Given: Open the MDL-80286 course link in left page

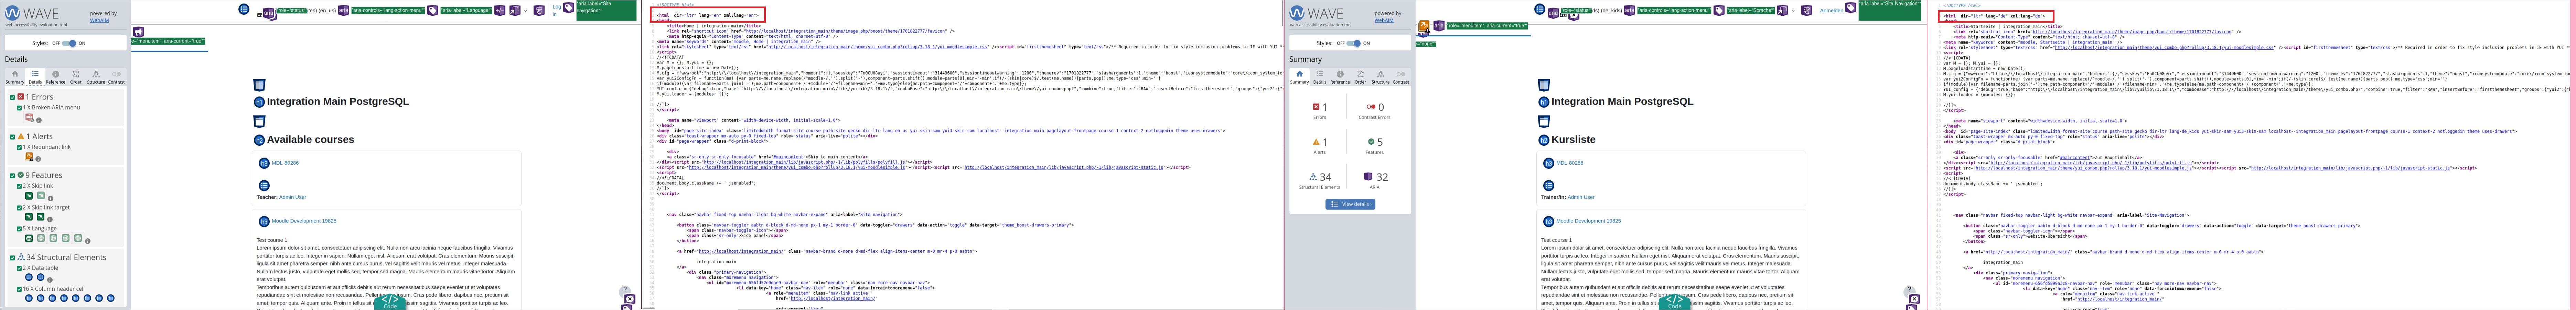Looking at the screenshot, I should tap(285, 164).
